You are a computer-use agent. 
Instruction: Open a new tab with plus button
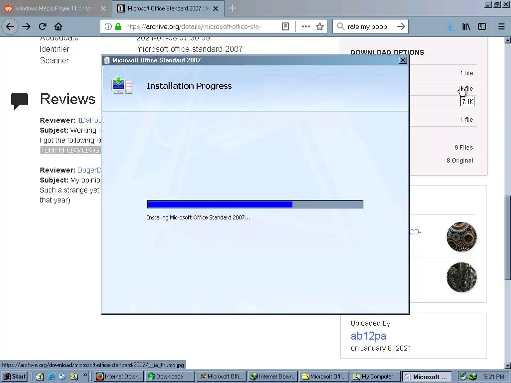point(233,8)
